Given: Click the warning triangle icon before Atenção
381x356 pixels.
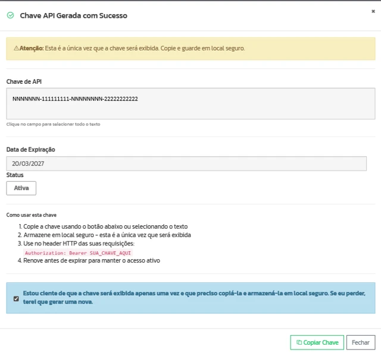Looking at the screenshot, I should pos(16,48).
